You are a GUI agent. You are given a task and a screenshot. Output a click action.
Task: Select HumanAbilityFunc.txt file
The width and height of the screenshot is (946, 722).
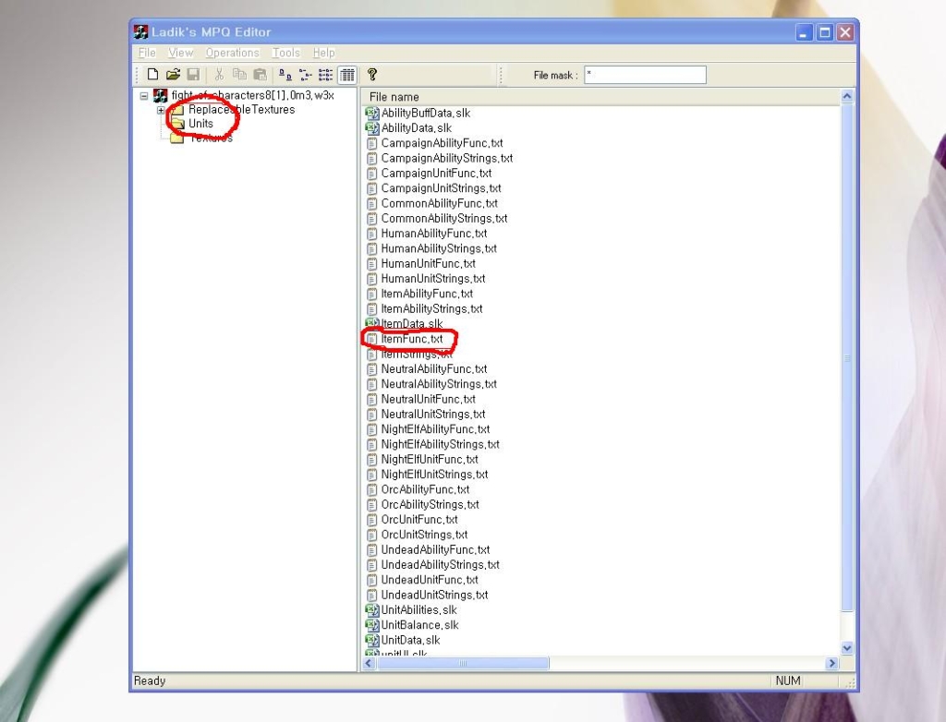pyautogui.click(x=434, y=234)
